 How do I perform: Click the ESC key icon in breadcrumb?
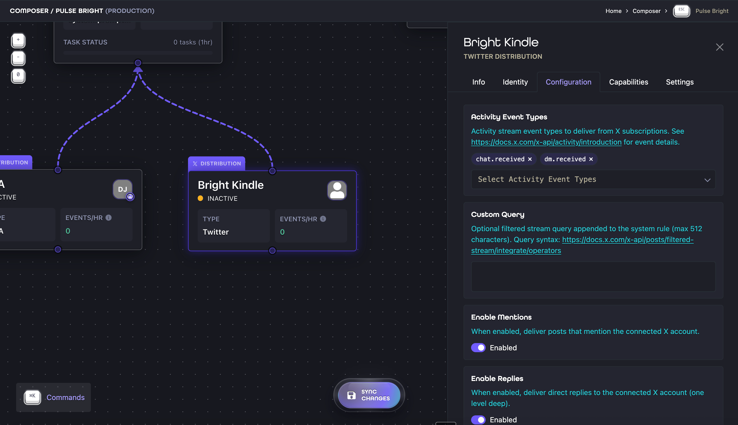pyautogui.click(x=681, y=11)
